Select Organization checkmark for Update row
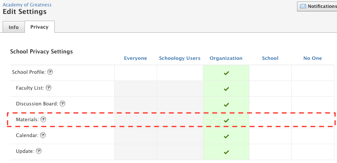Image resolution: width=337 pixels, height=163 pixels. point(226,152)
